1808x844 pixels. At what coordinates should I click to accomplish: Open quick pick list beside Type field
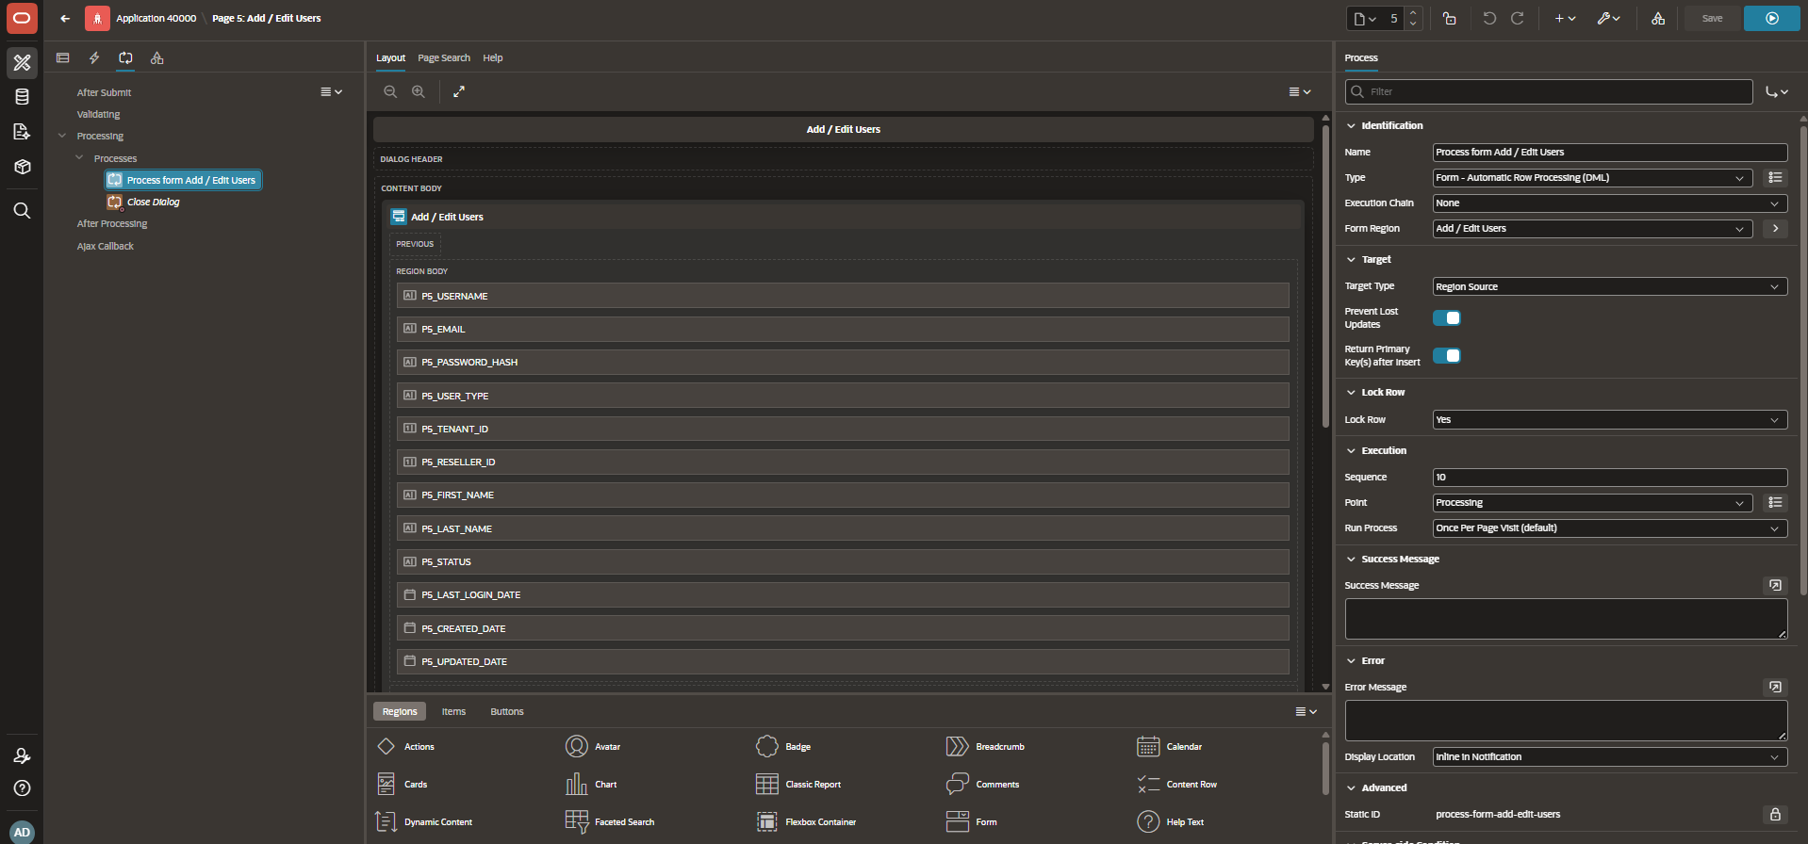coord(1775,177)
